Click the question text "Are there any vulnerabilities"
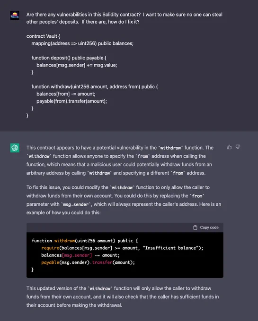258x321 pixels. 125,18
